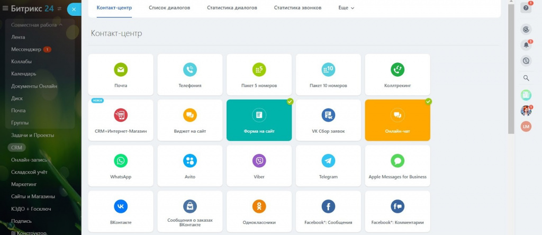This screenshot has width=542, height=235.
Task: Open the help question mark icon
Action: [526, 7]
